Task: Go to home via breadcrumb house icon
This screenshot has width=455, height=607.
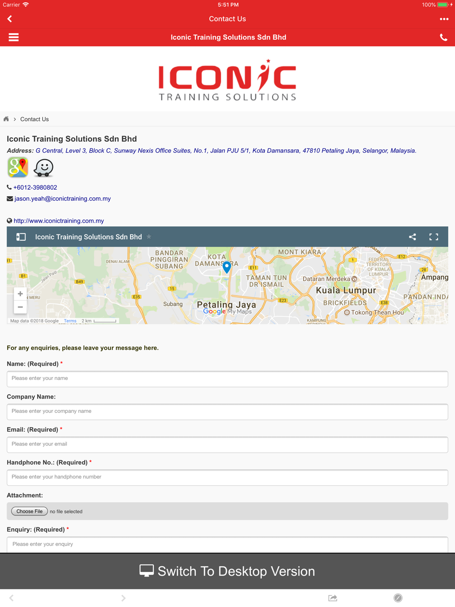Action: (x=6, y=119)
